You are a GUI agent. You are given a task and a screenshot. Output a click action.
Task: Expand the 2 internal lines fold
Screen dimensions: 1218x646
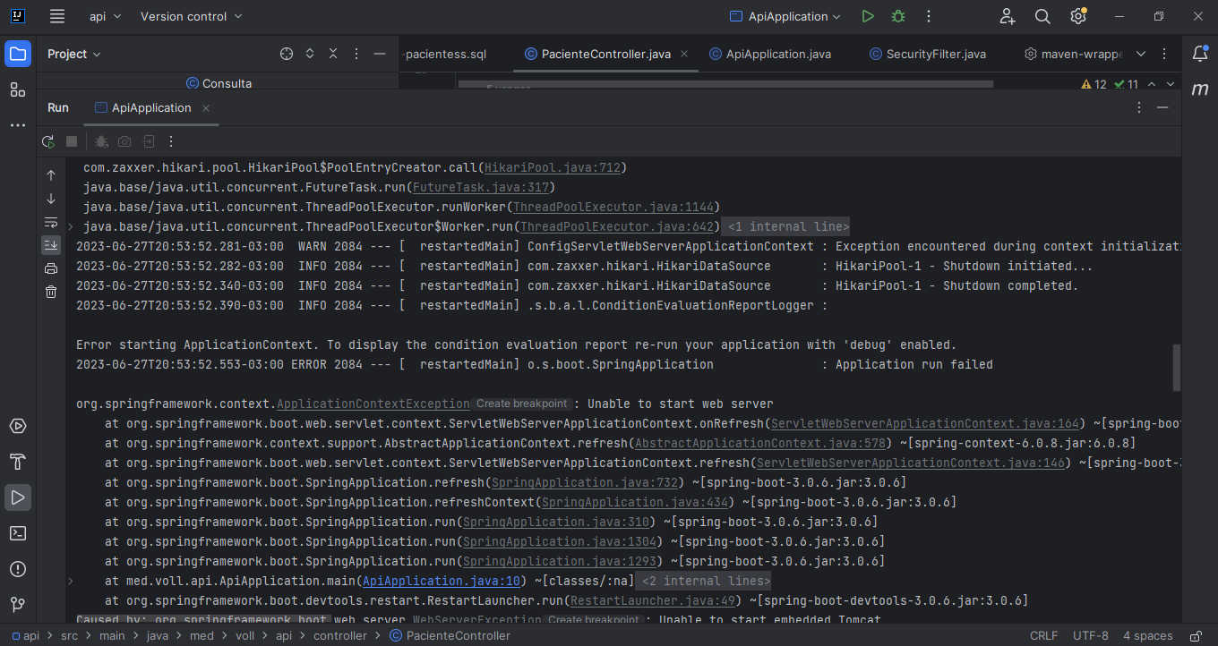(x=703, y=581)
